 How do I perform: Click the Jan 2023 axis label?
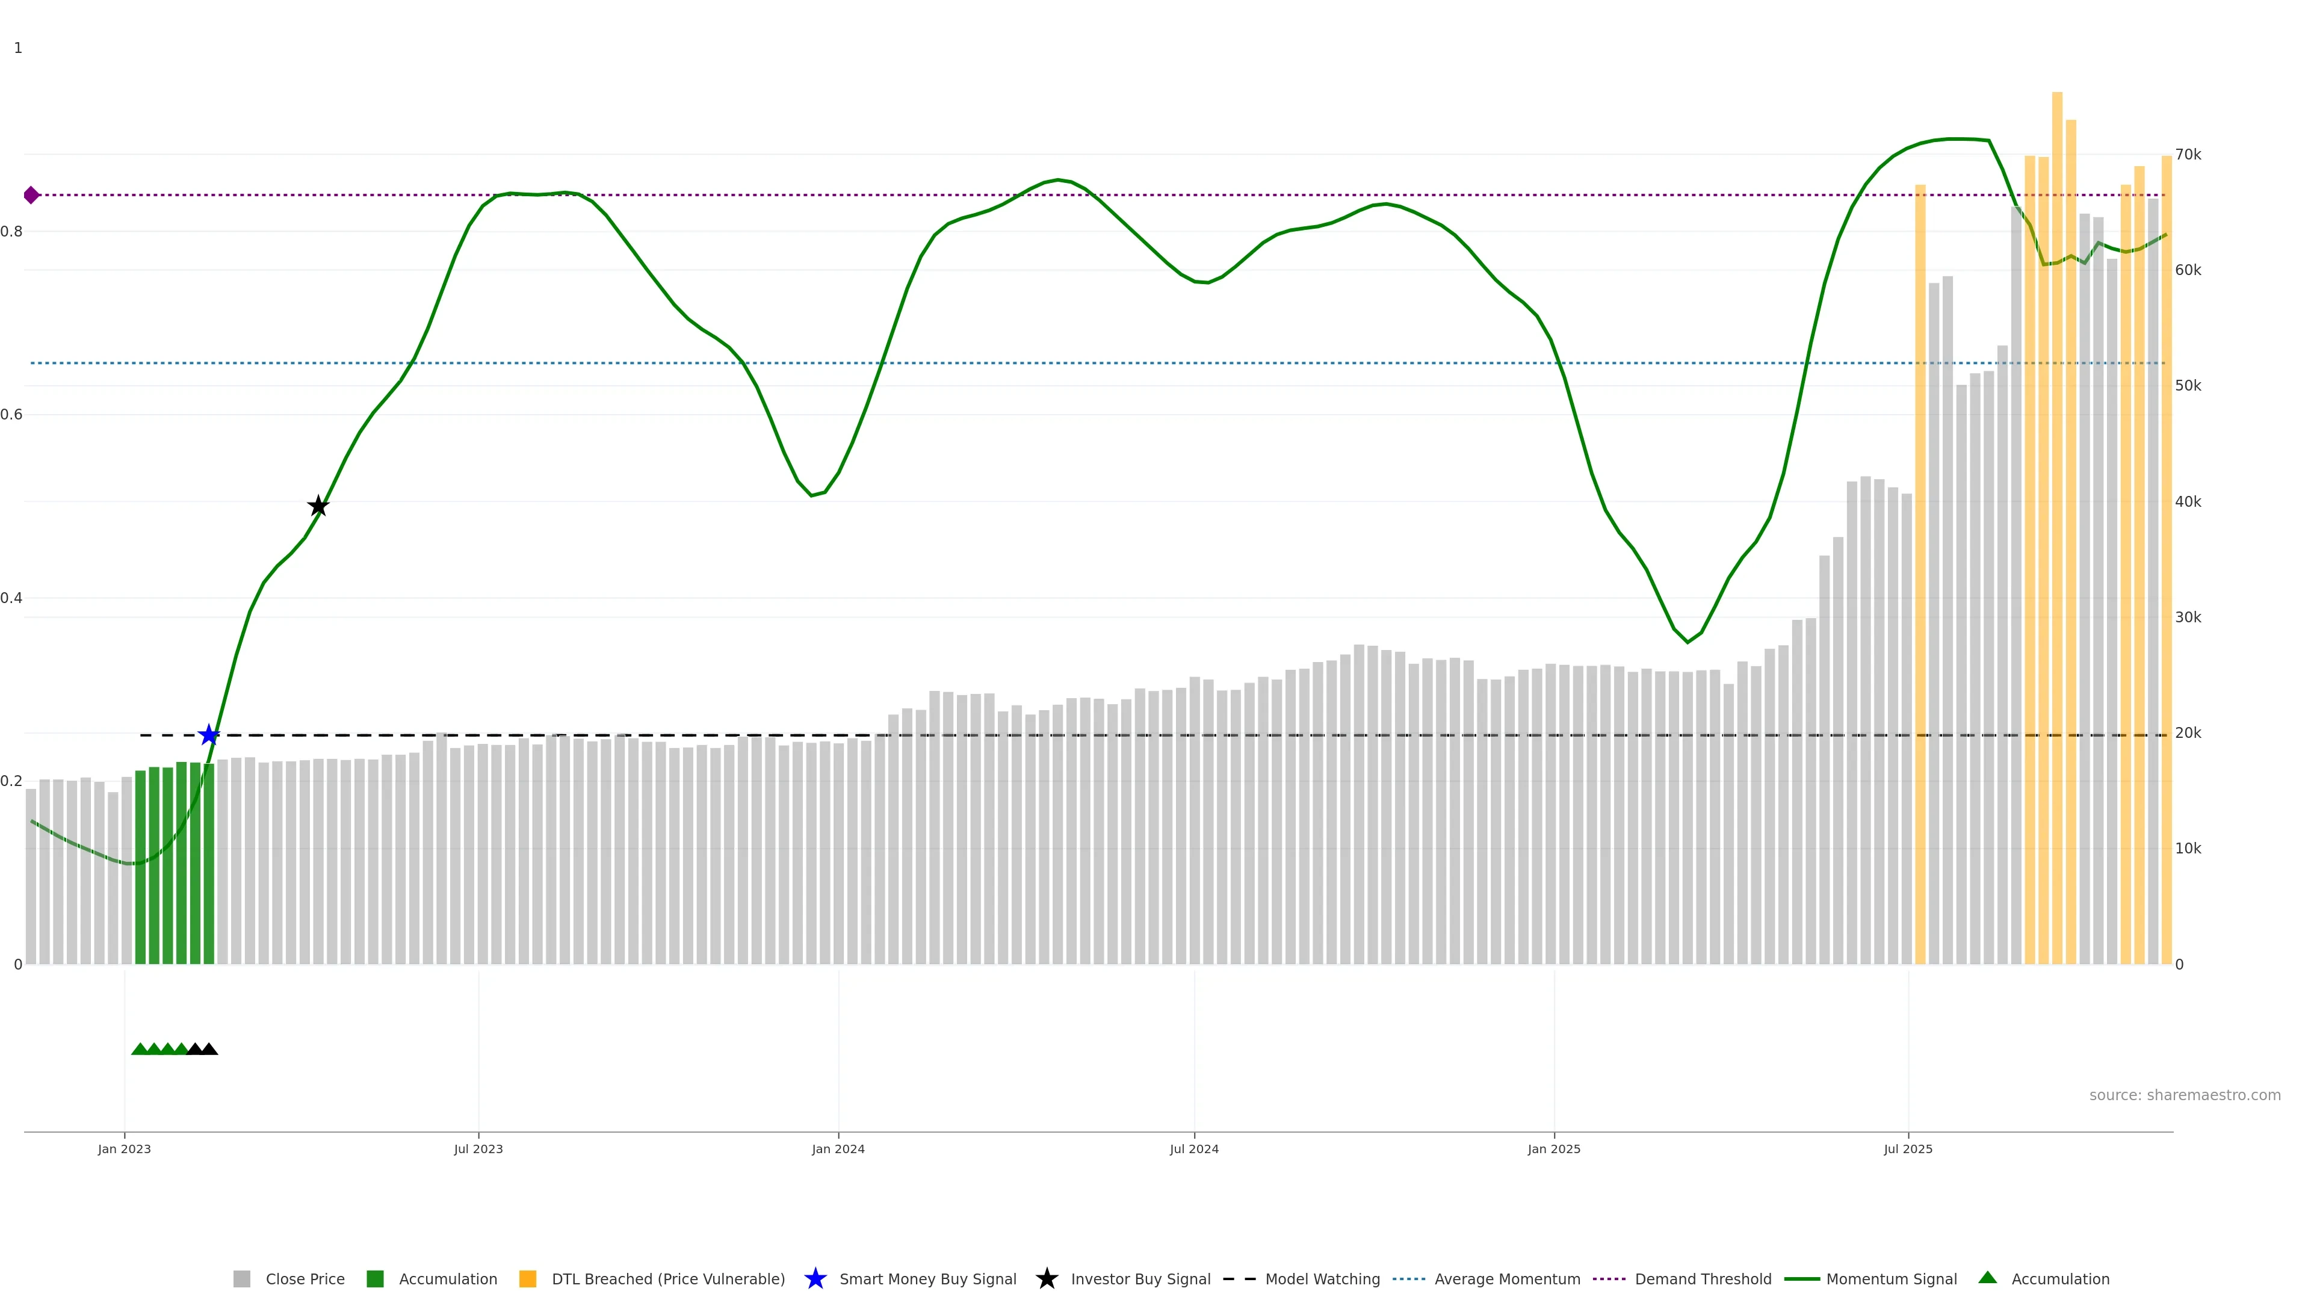(x=125, y=1148)
